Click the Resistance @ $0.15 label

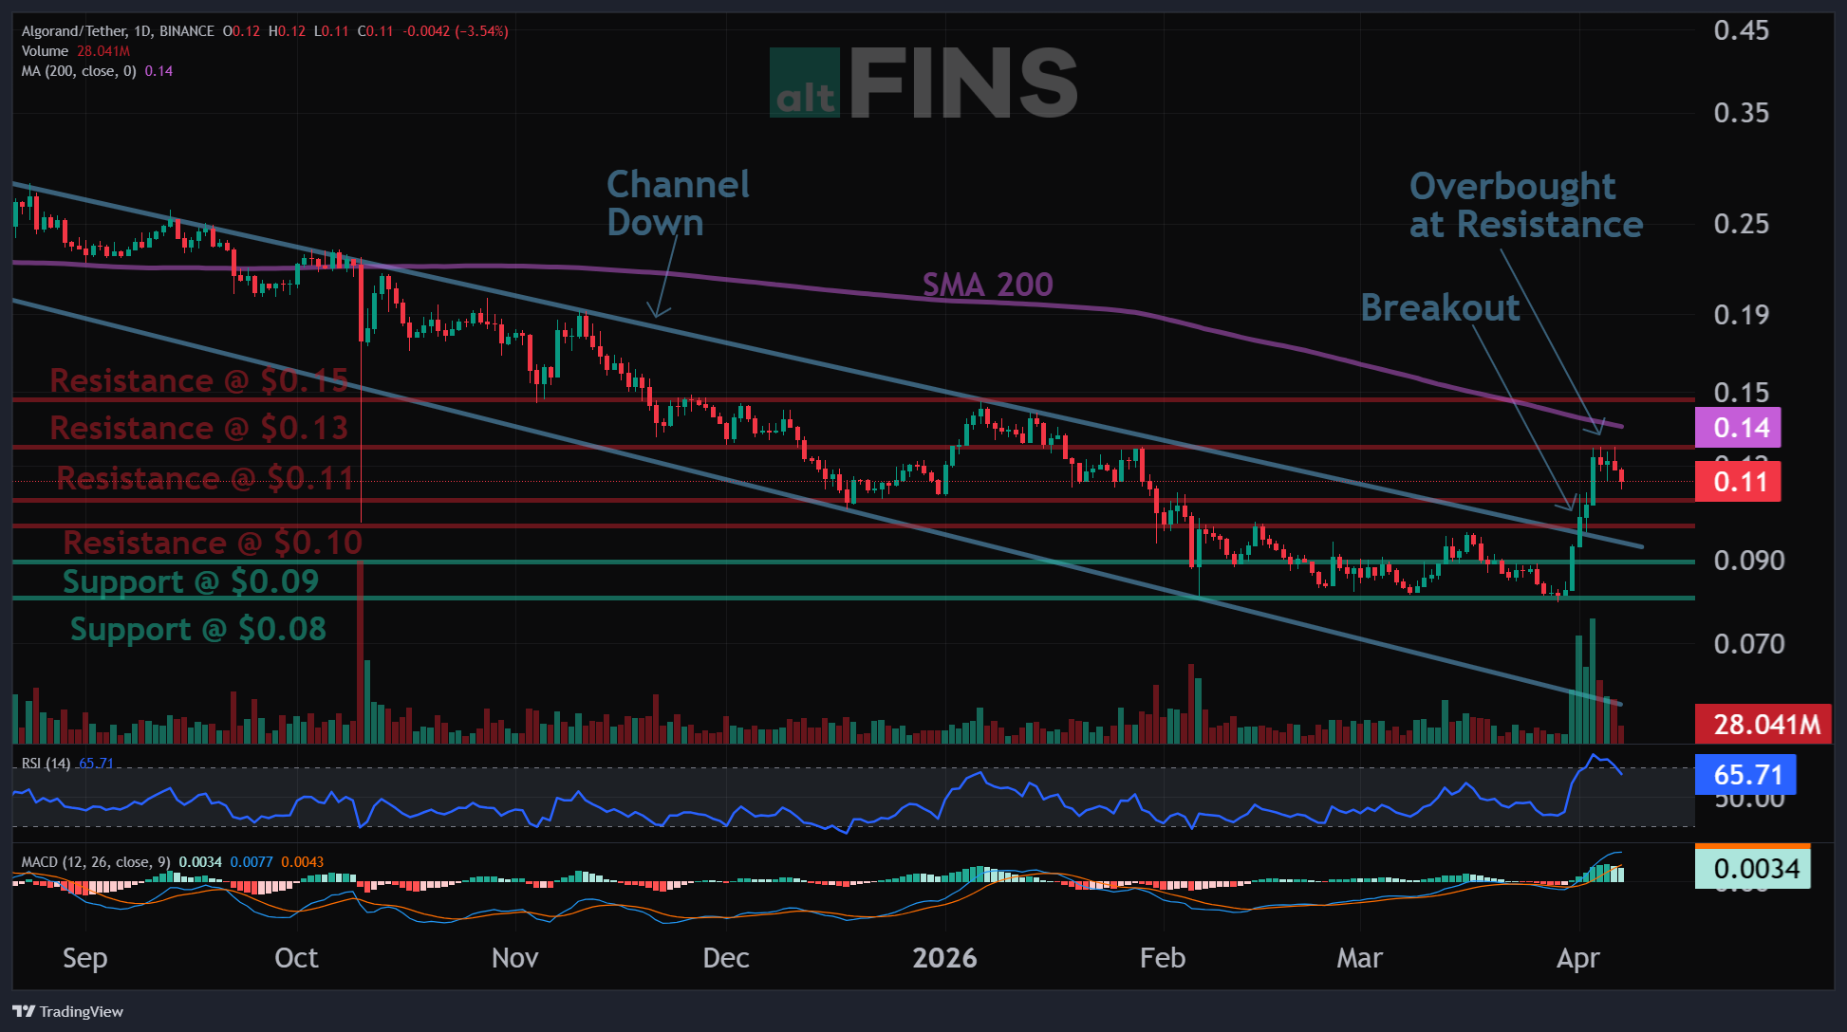(x=199, y=380)
